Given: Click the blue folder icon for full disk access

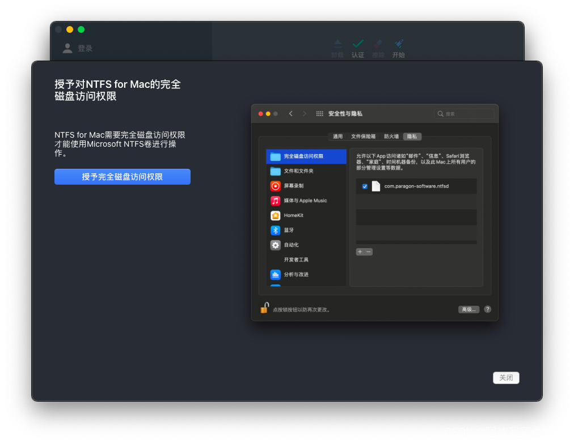Looking at the screenshot, I should [x=275, y=156].
